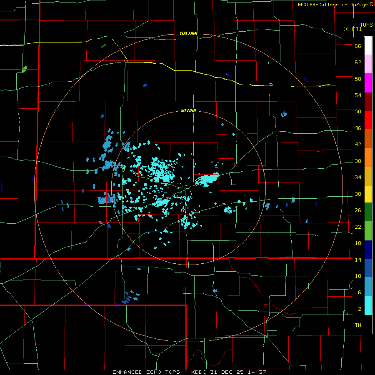This screenshot has width=375, height=375.
Task: Click the '58' legend value
Action: pyautogui.click(x=358, y=79)
